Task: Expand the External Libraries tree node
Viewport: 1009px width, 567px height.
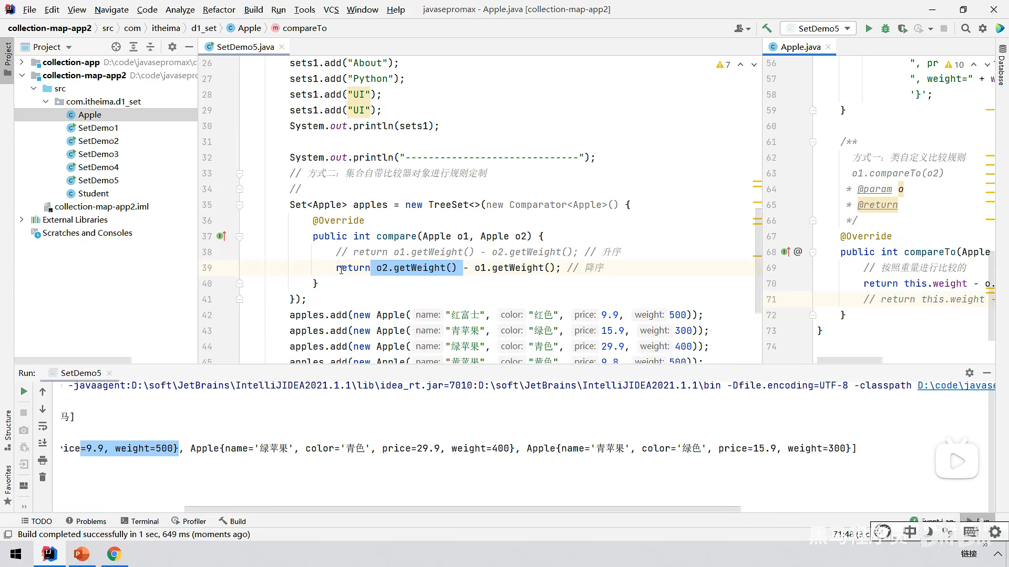Action: pyautogui.click(x=22, y=220)
